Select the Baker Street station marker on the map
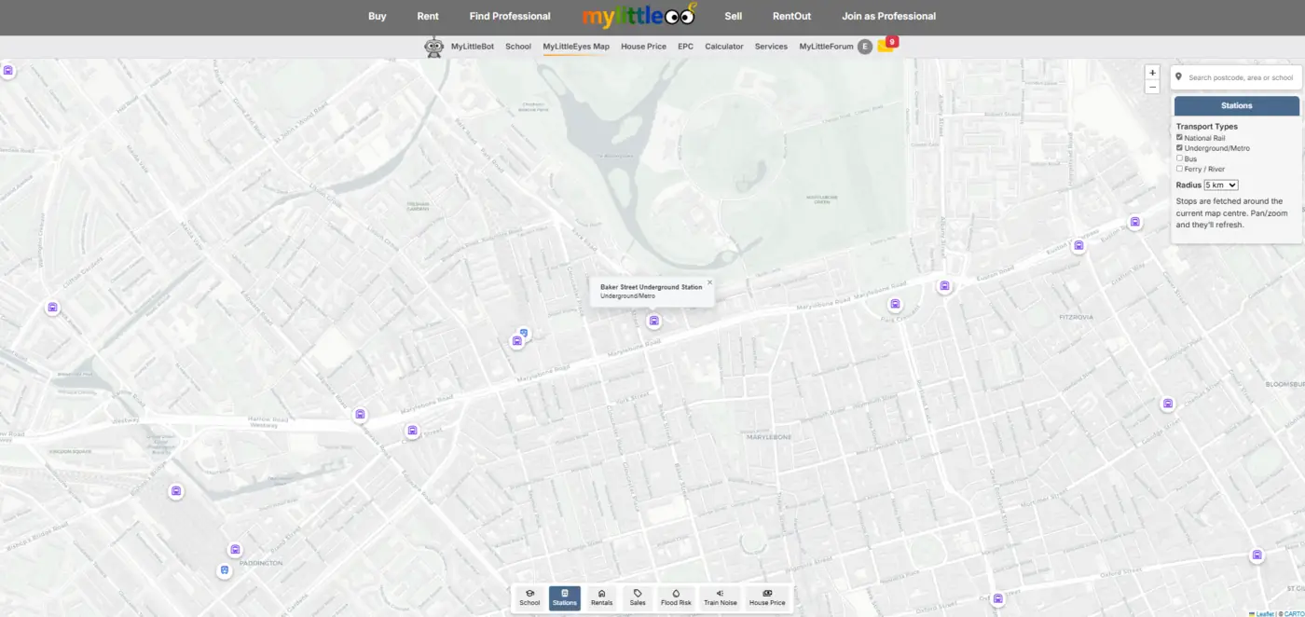 pyautogui.click(x=653, y=321)
